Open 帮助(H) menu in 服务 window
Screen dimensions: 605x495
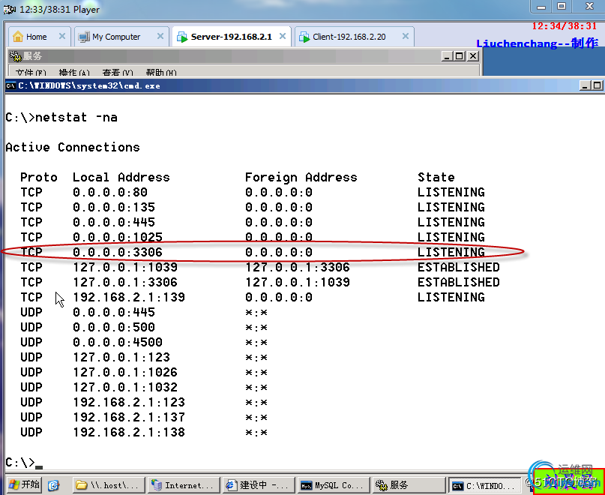[161, 73]
